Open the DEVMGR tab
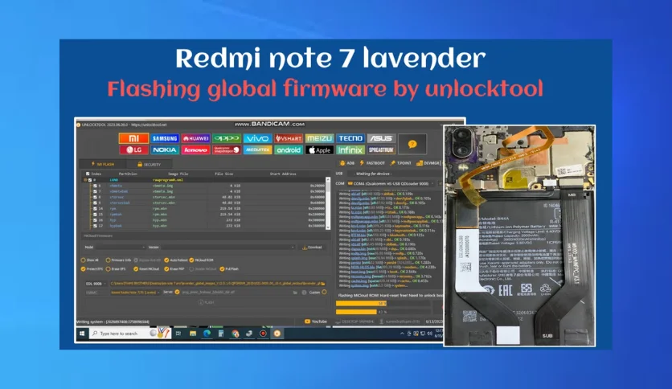Image resolution: width=672 pixels, height=389 pixels. [x=428, y=163]
